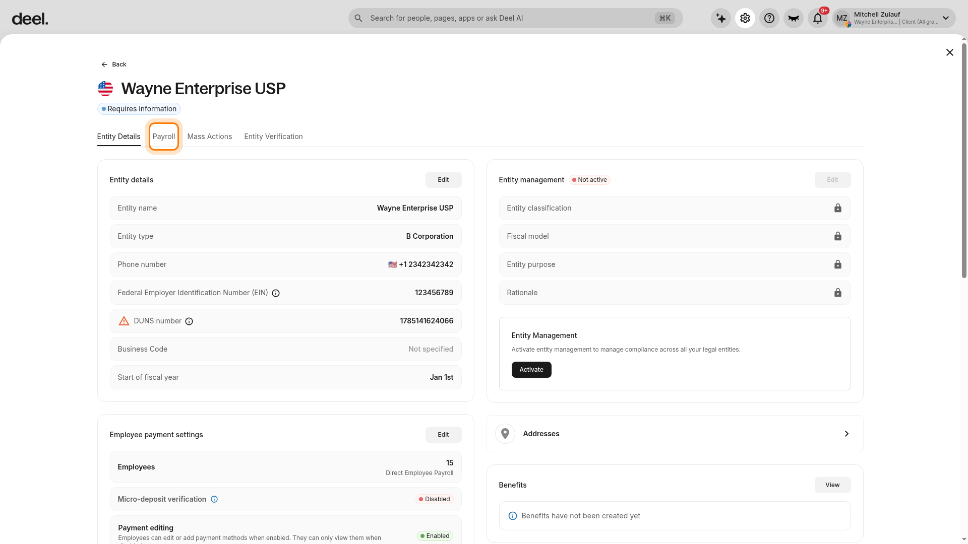968x544 pixels.
Task: Click the phone number +1 2342342342
Action: coord(426,264)
